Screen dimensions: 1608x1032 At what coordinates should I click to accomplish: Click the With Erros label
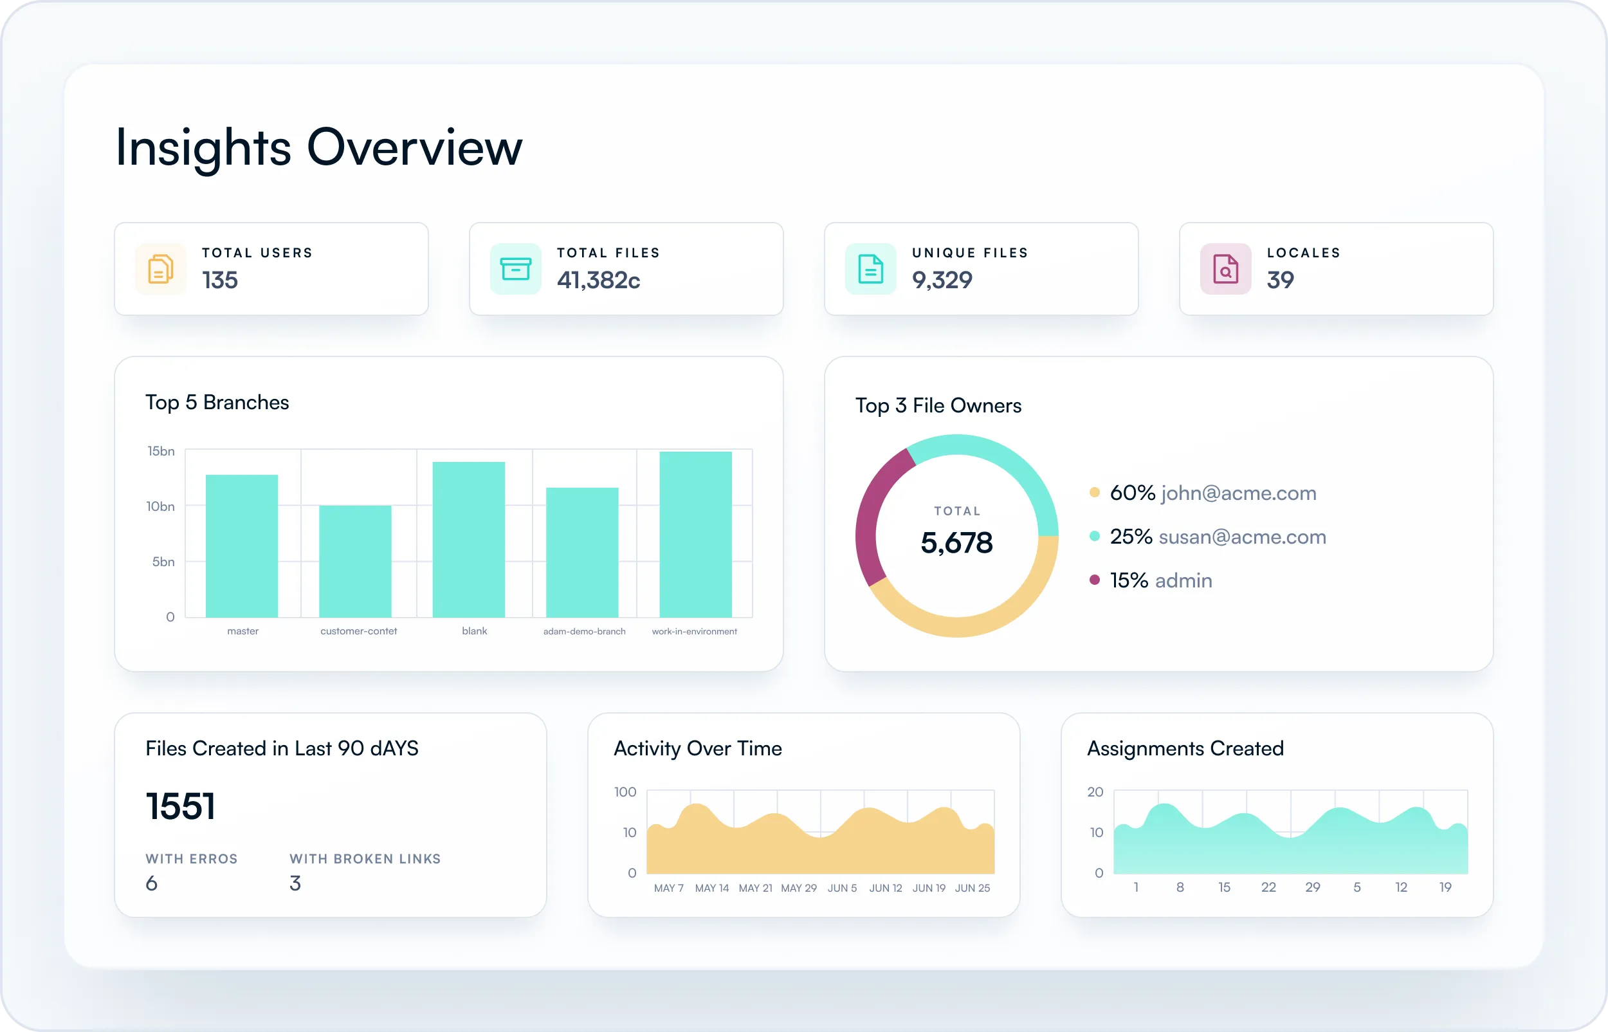tap(192, 859)
